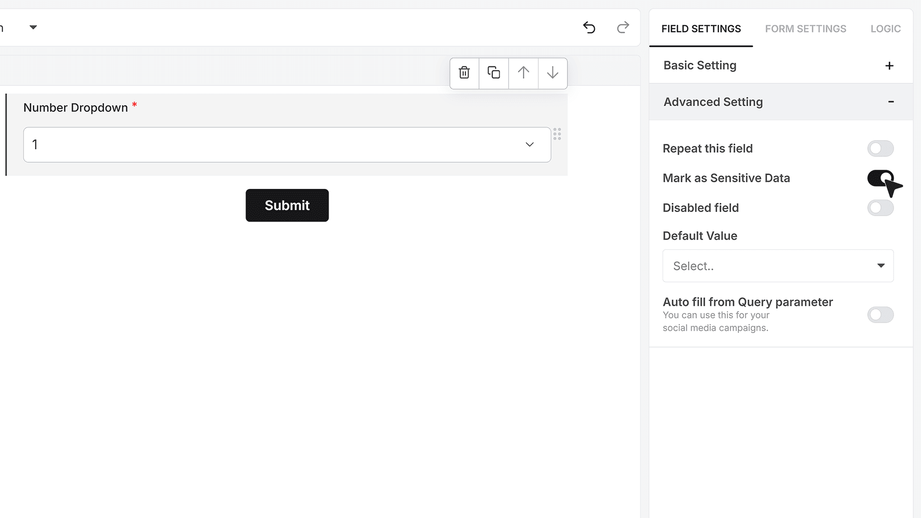Screen dimensions: 921x518
Task: Switch to the Logic tab
Action: point(886,29)
